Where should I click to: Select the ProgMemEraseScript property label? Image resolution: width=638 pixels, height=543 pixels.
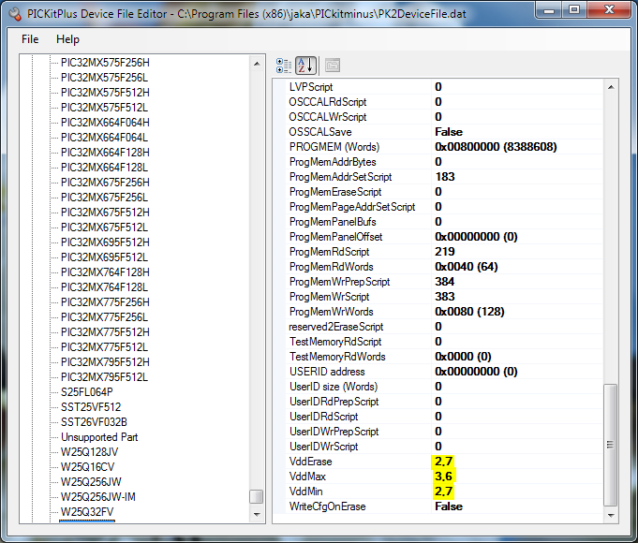335,192
